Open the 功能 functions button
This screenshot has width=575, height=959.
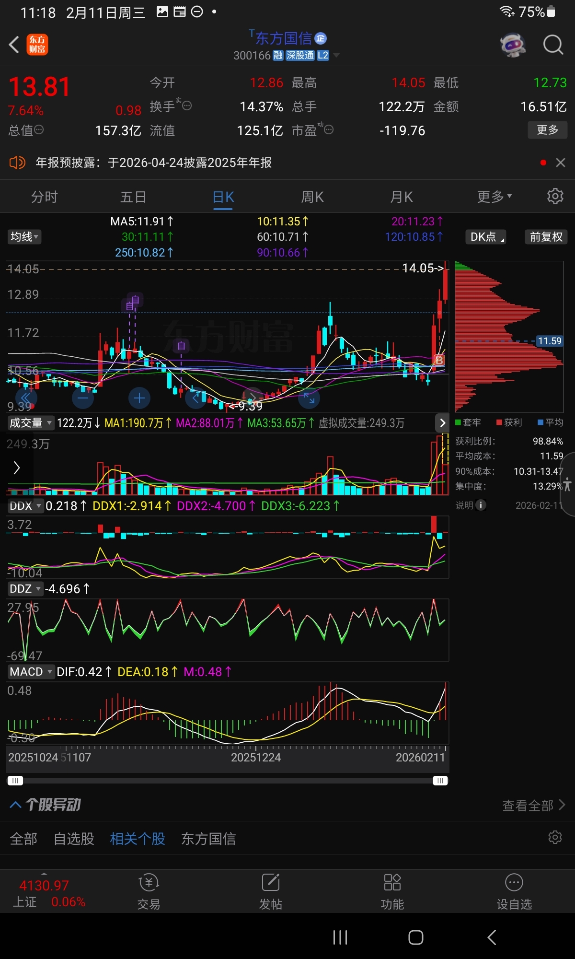(392, 892)
